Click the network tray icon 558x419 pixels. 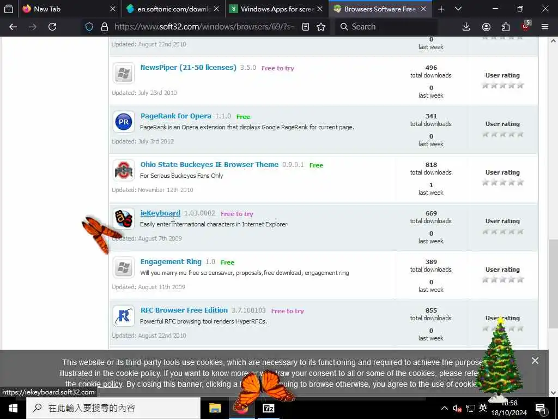pos(470,408)
